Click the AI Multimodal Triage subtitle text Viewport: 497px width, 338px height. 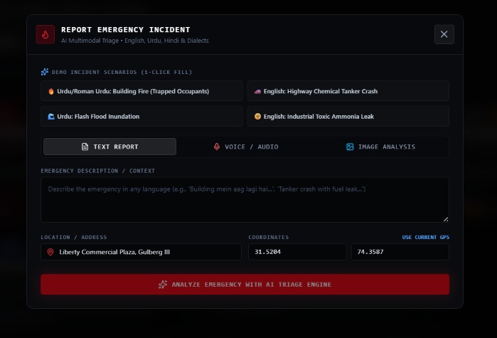134,41
